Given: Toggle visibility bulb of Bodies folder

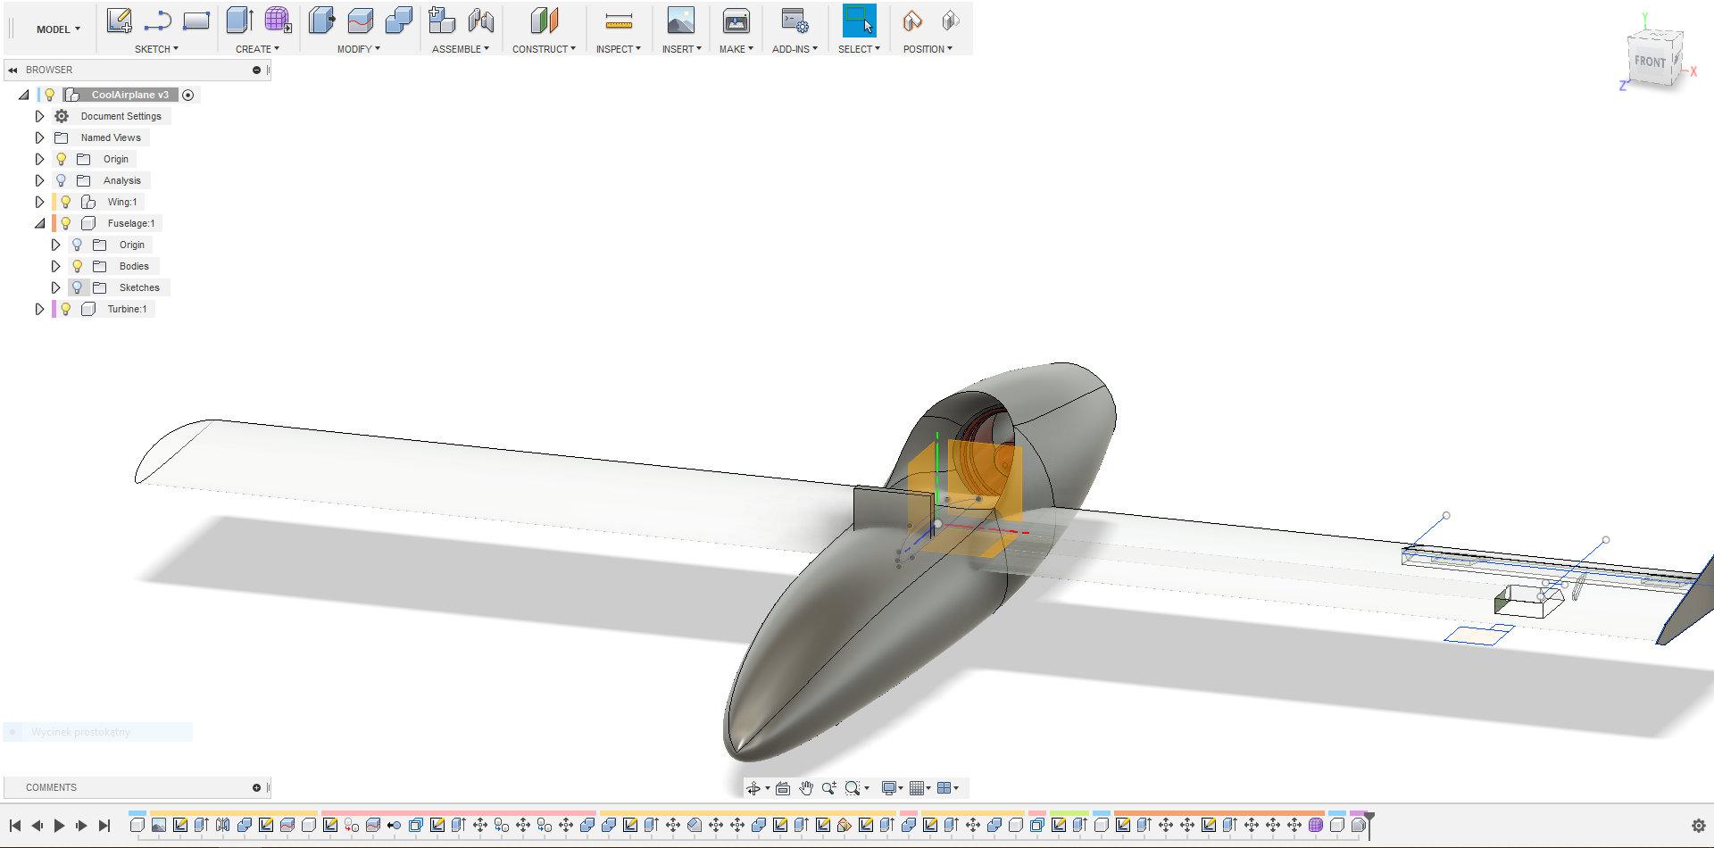Looking at the screenshot, I should click(77, 266).
